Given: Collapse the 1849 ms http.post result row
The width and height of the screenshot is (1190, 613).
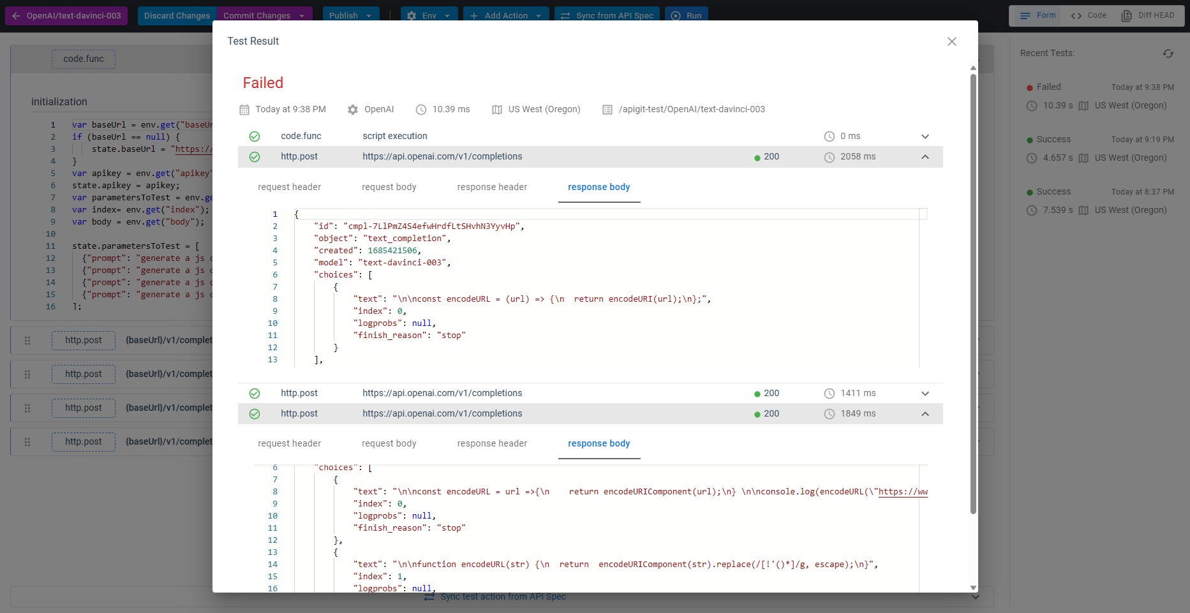Looking at the screenshot, I should 925,414.
